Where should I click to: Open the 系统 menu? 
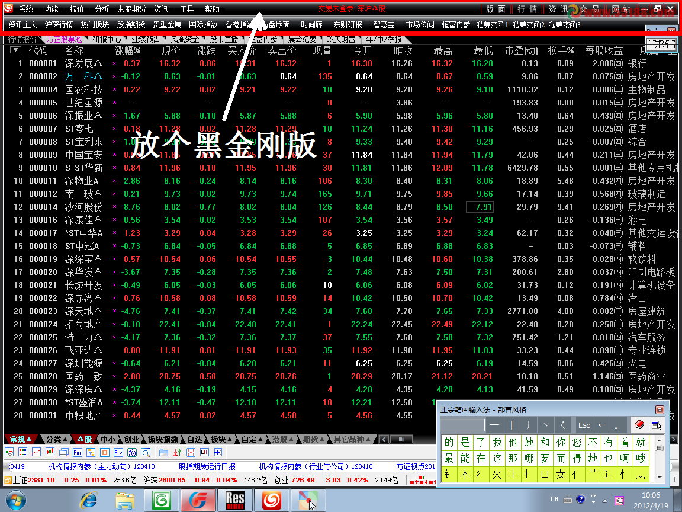pyautogui.click(x=25, y=9)
